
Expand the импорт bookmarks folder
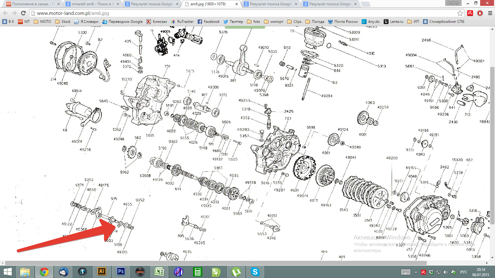[x=273, y=22]
